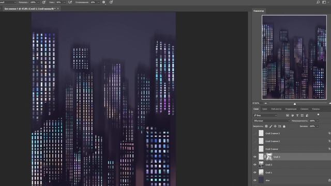This screenshot has width=331, height=186.
Task: Show the hidden Слой 3 копия layer
Action: pos(255,149)
